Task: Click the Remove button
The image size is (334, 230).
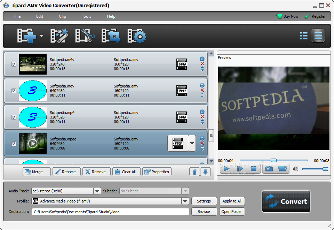Action: [96, 172]
